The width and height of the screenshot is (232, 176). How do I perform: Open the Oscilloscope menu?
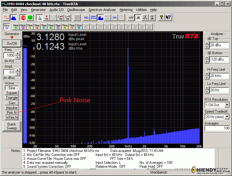point(76,10)
